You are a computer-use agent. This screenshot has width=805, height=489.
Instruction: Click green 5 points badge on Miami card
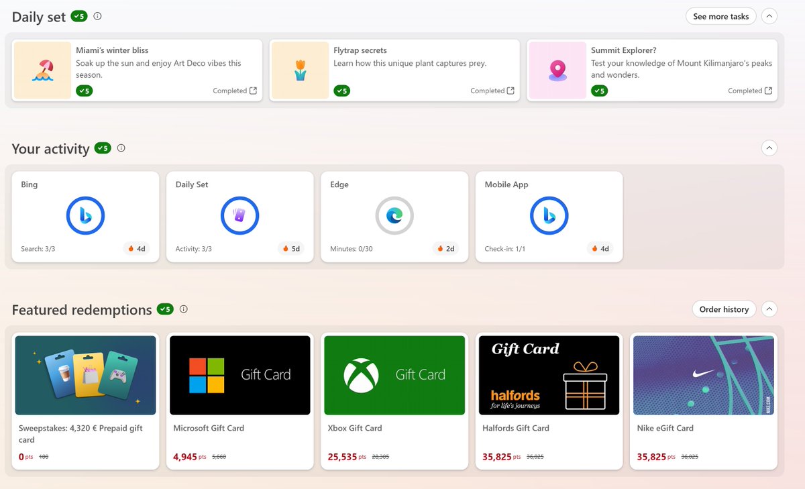point(85,91)
